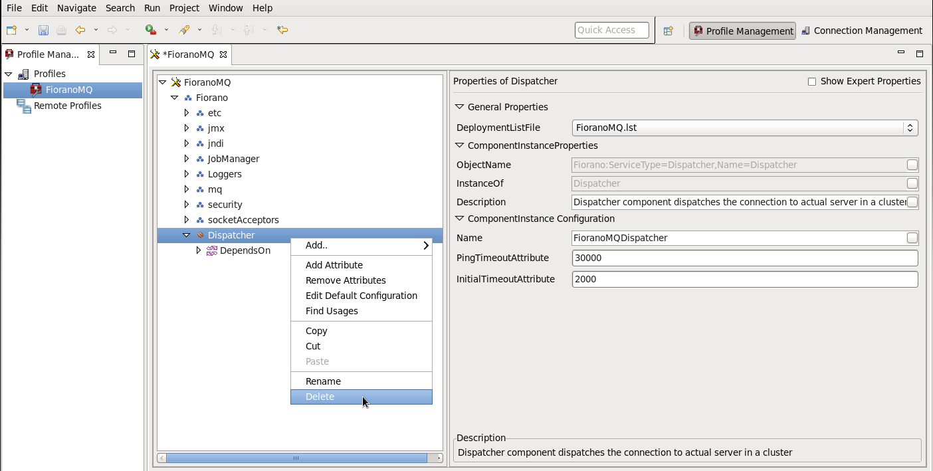Screen dimensions: 933x471
Task: Click the FioranoMQ profile icon in Profiles tree
Action: click(x=36, y=90)
